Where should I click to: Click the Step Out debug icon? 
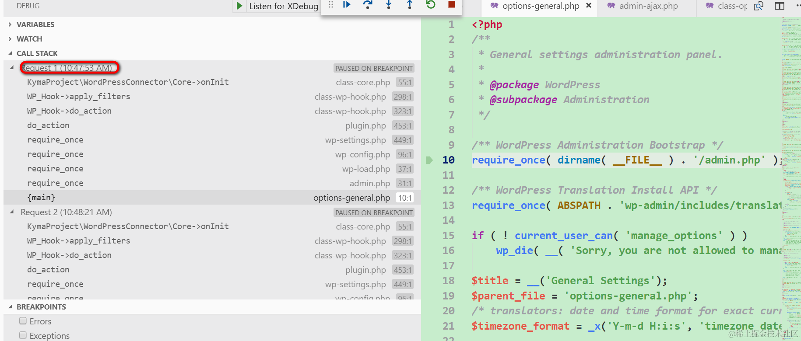(x=410, y=5)
